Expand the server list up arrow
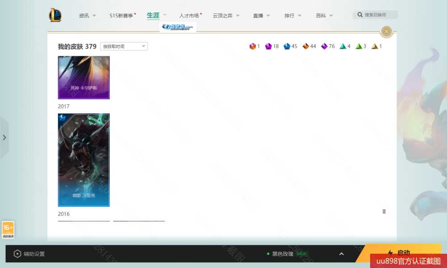The width and height of the screenshot is (447, 268). [342, 254]
